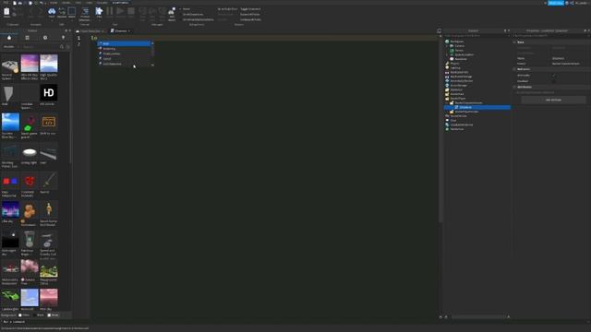The width and height of the screenshot is (591, 332).
Task: Choose the highlighted autocomplete suggestion
Action: tap(124, 43)
